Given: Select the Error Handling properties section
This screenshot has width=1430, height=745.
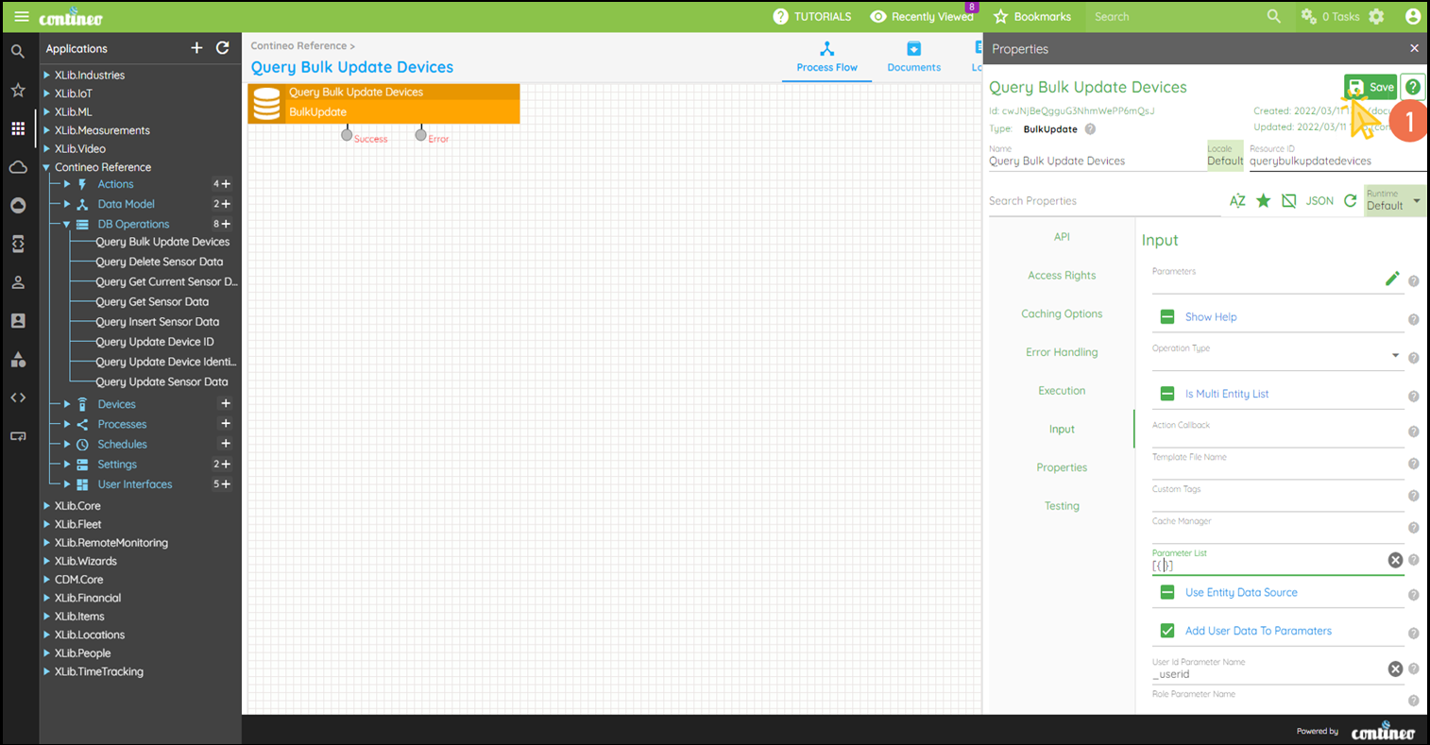Looking at the screenshot, I should point(1062,352).
